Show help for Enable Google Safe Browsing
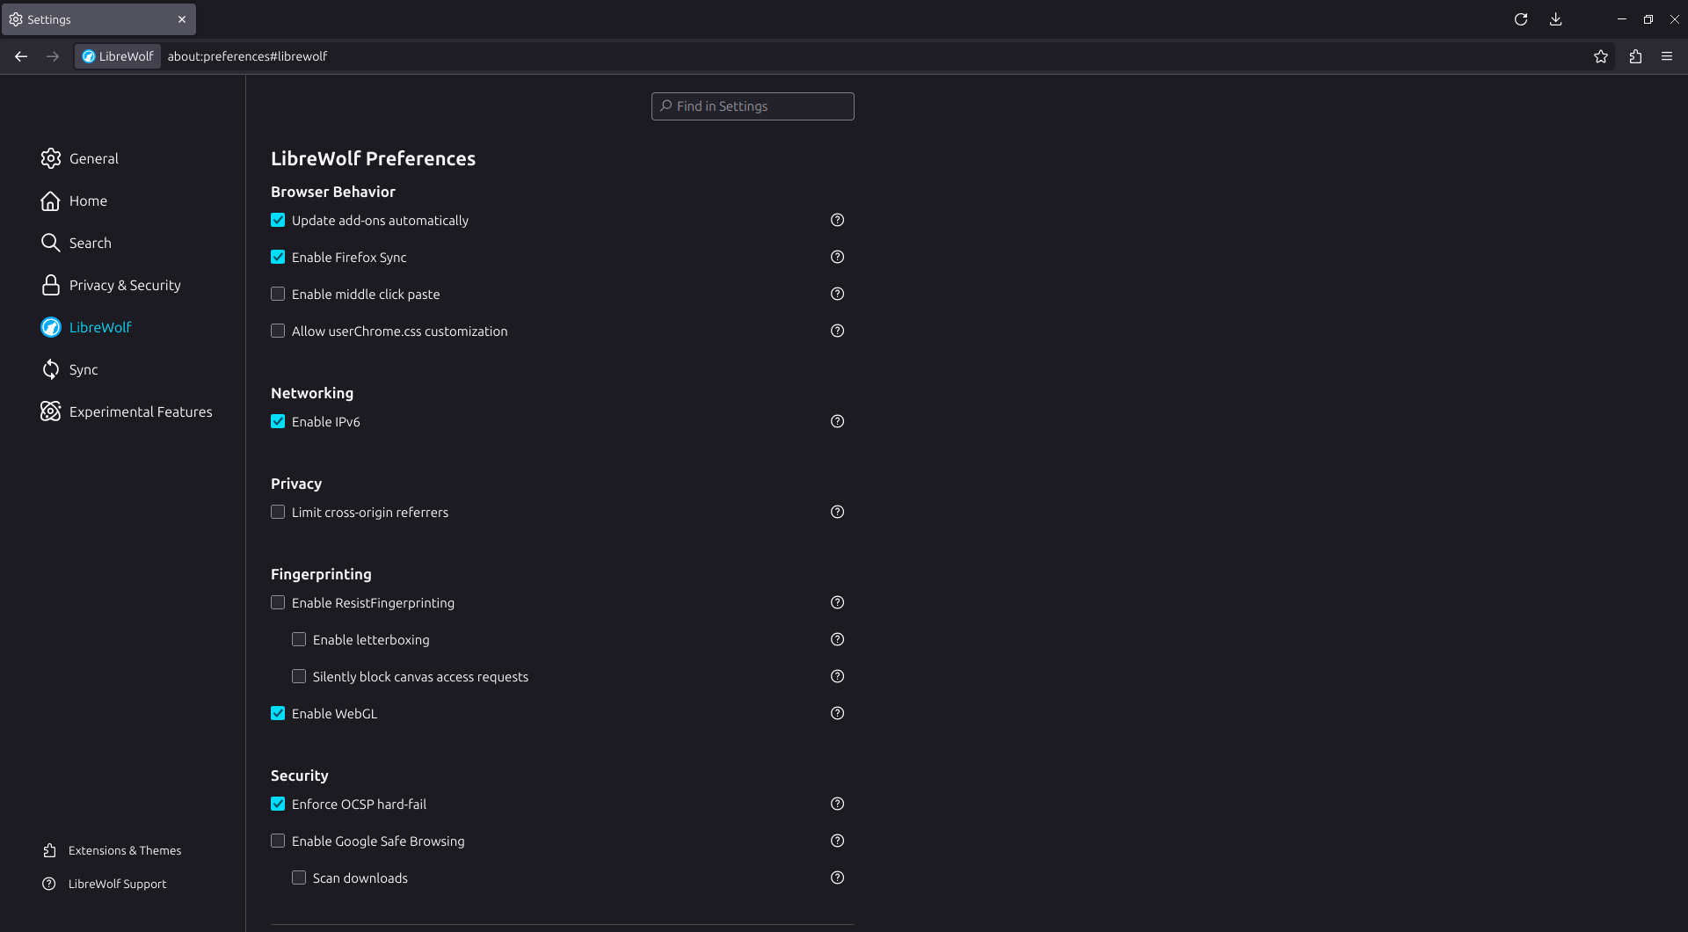The image size is (1688, 932). (838, 841)
